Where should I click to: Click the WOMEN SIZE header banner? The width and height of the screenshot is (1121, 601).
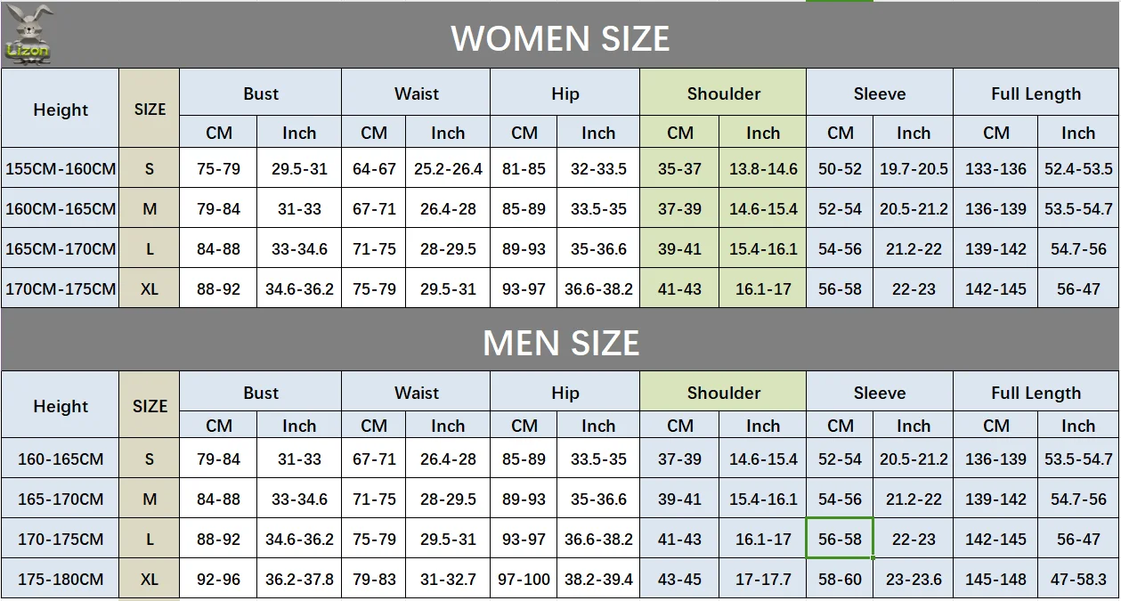tap(560, 37)
